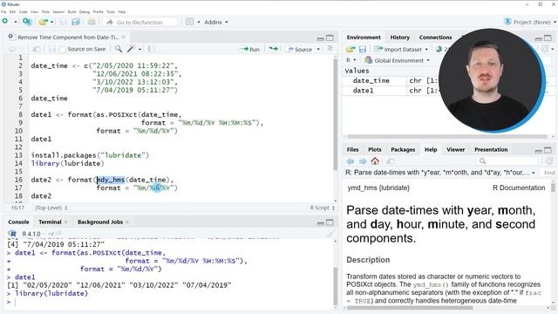The width and height of the screenshot is (558, 314).
Task: Open the (Top Level) scope selector
Action: click(x=51, y=208)
